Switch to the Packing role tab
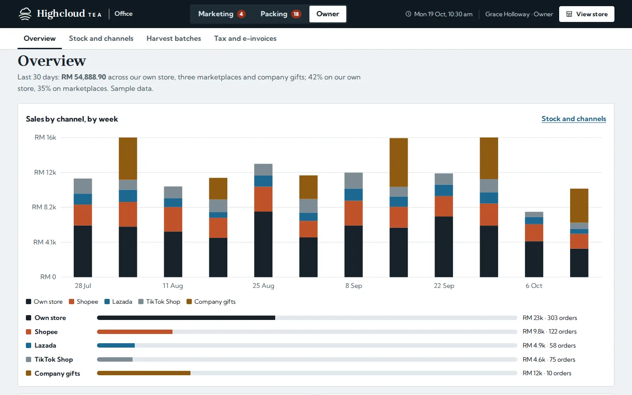The height and width of the screenshot is (395, 632). click(x=280, y=14)
